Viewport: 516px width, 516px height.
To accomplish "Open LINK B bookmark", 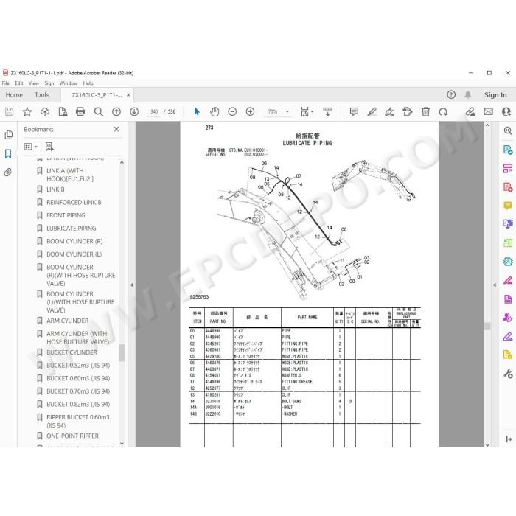I will [x=55, y=189].
